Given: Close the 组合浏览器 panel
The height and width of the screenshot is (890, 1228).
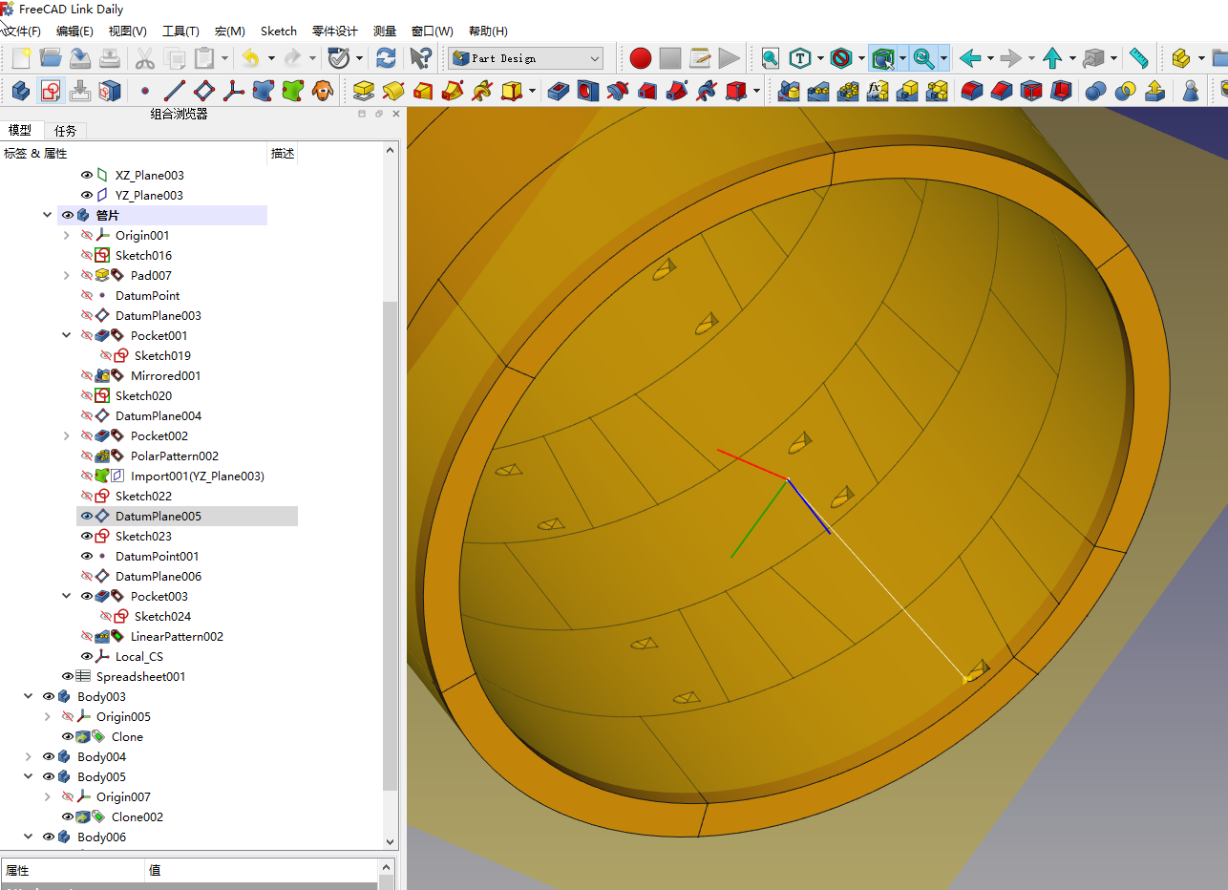Looking at the screenshot, I should tap(396, 114).
